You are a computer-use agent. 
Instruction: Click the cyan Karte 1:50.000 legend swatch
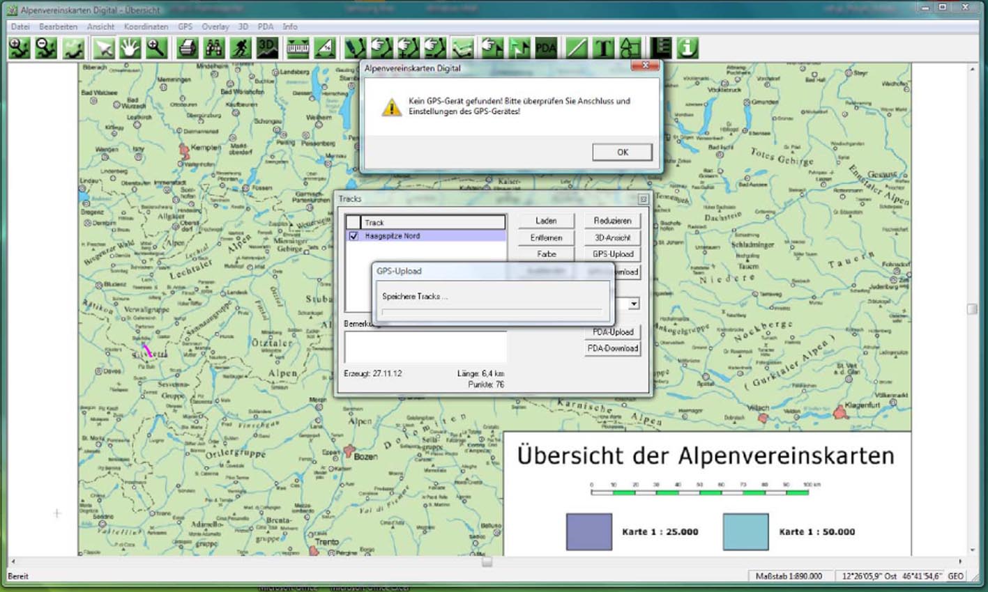(x=746, y=532)
